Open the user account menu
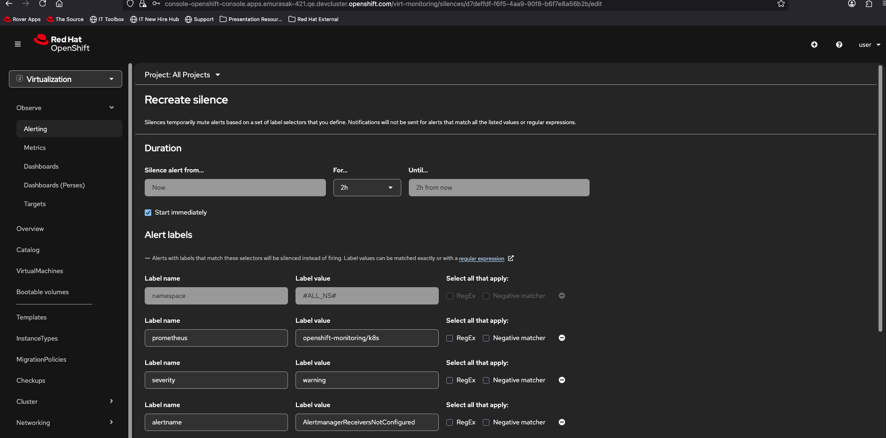The width and height of the screenshot is (886, 438). [869, 45]
